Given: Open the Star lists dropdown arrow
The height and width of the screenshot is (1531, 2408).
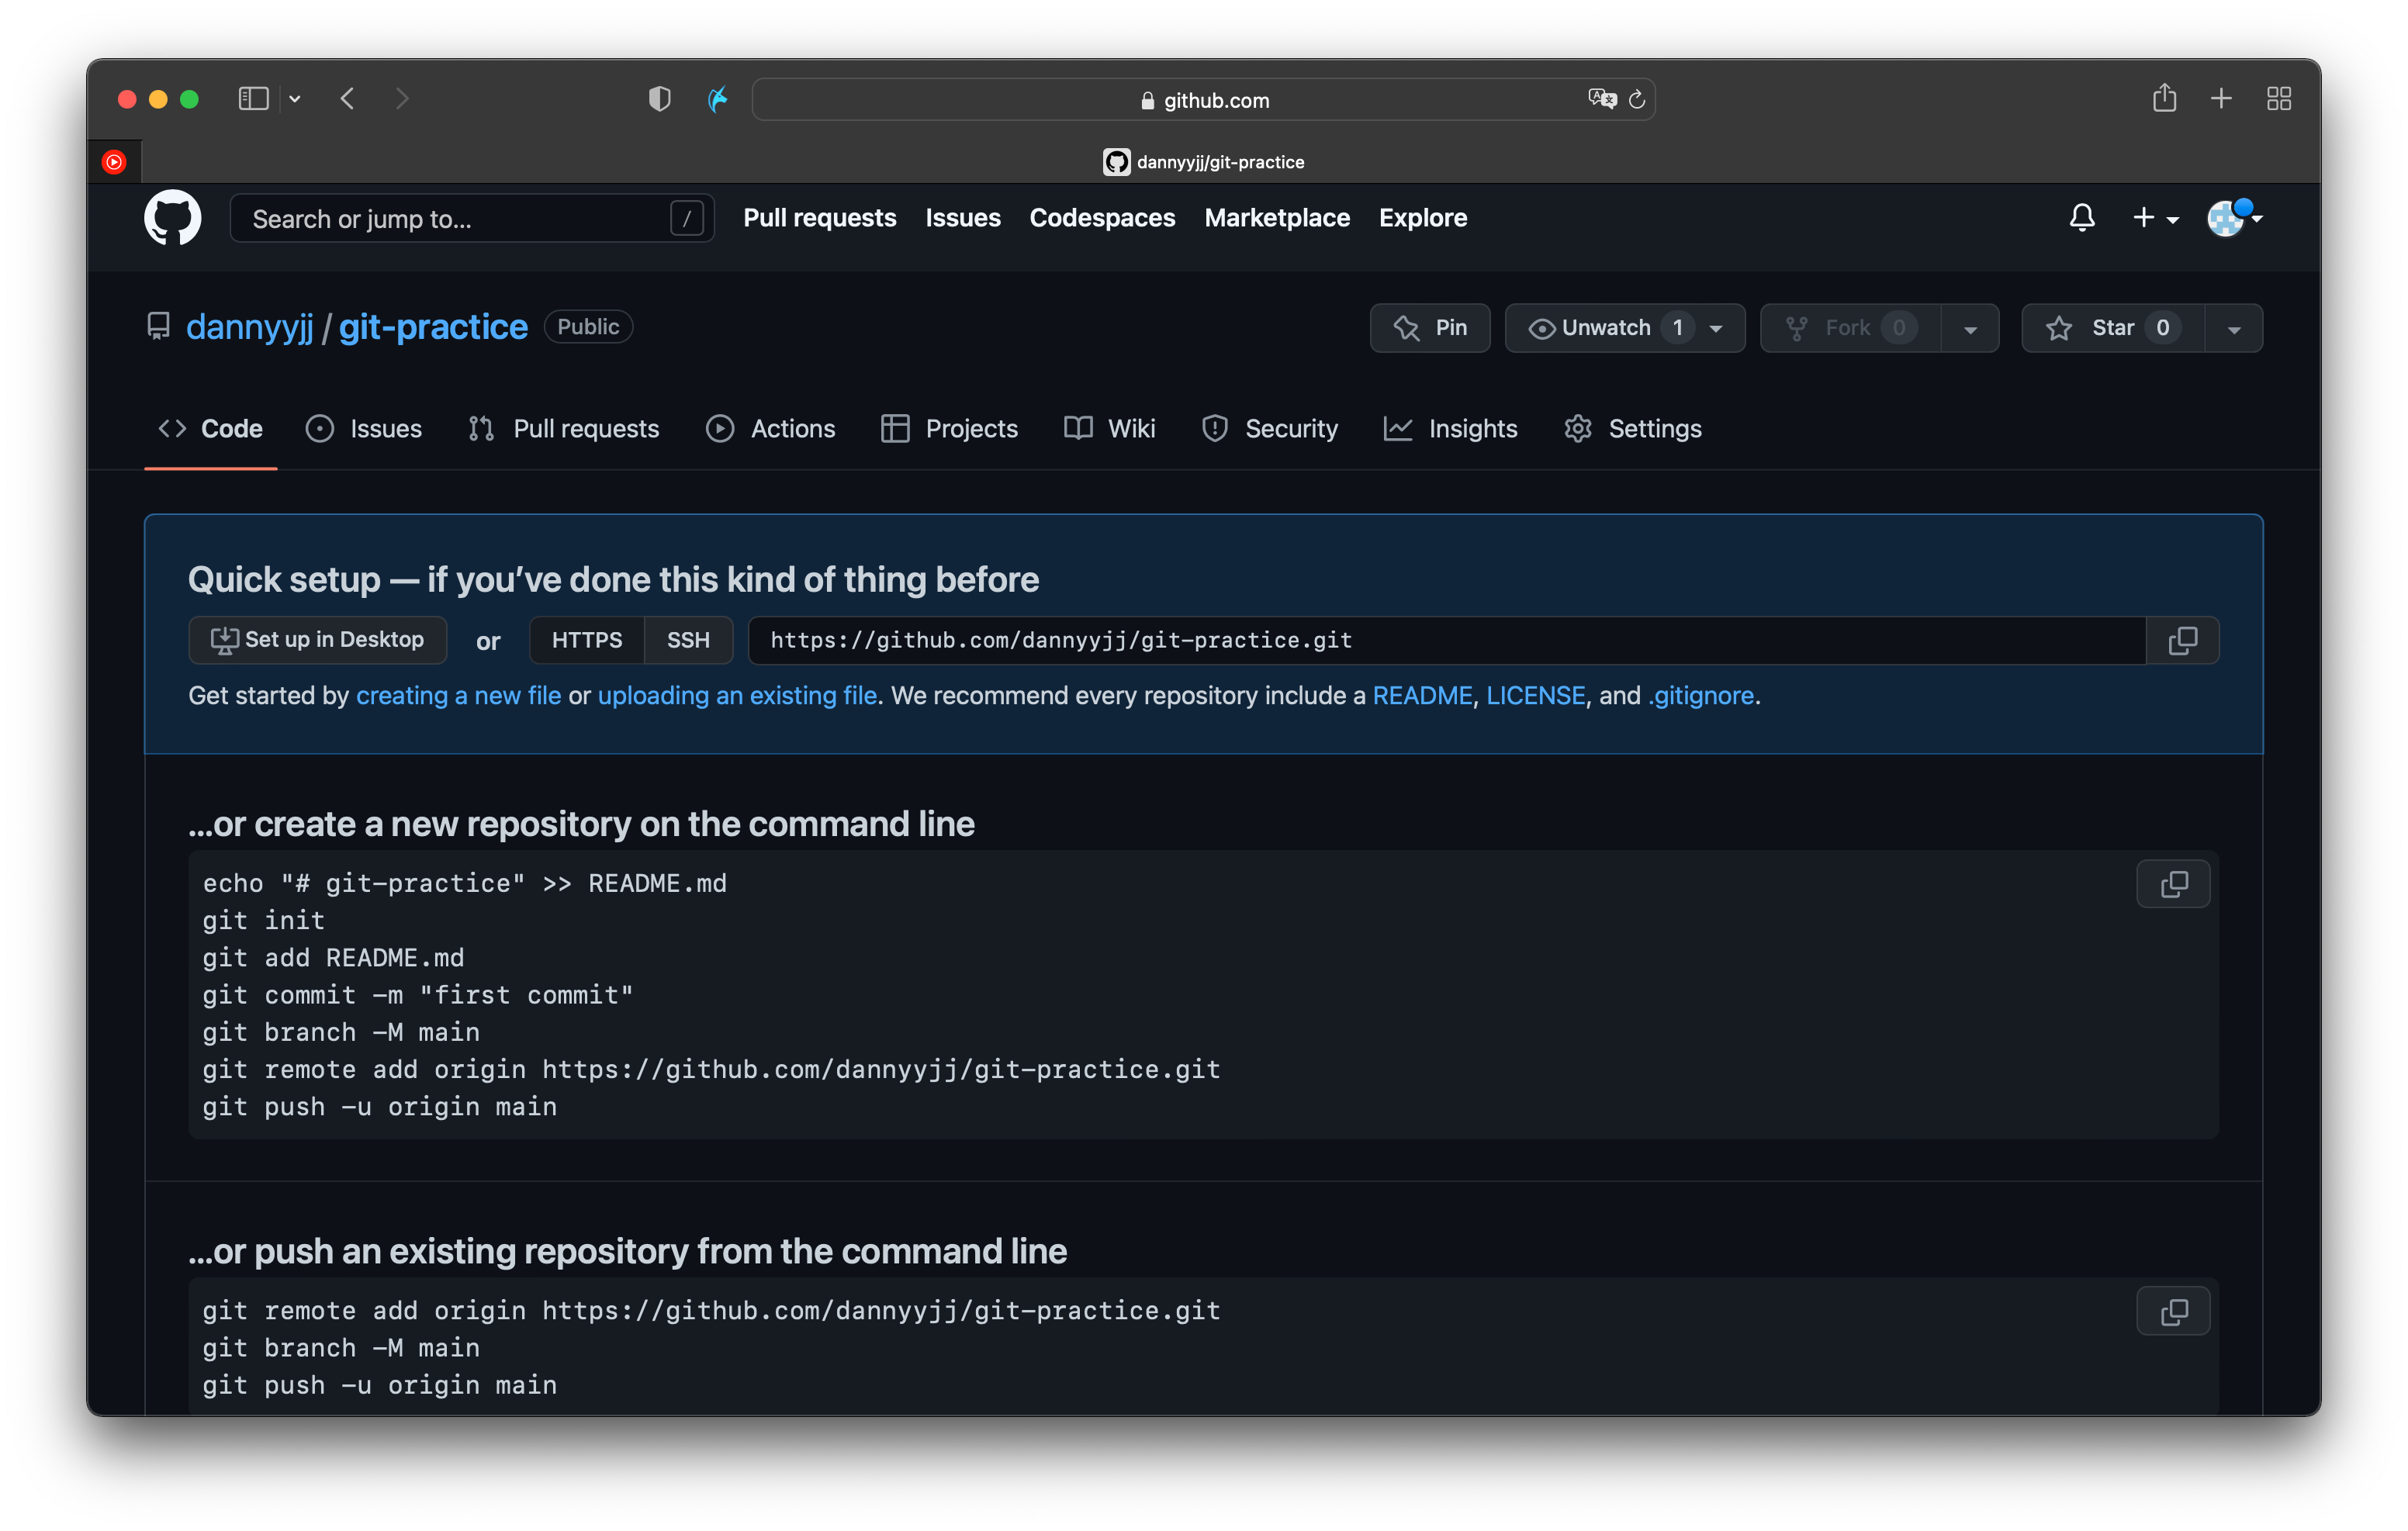Looking at the screenshot, I should point(2233,328).
